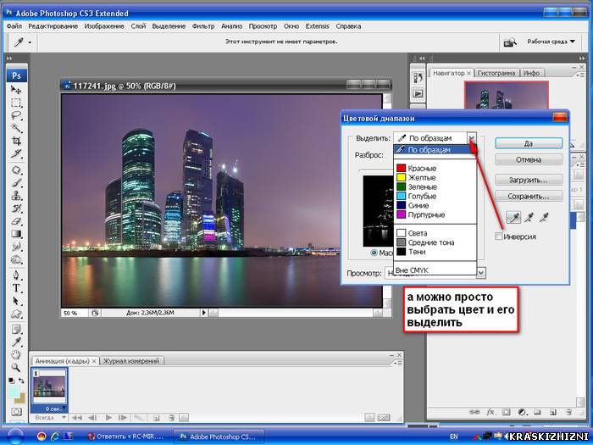
Task: Reset to default black and white colors
Action: pos(11,381)
